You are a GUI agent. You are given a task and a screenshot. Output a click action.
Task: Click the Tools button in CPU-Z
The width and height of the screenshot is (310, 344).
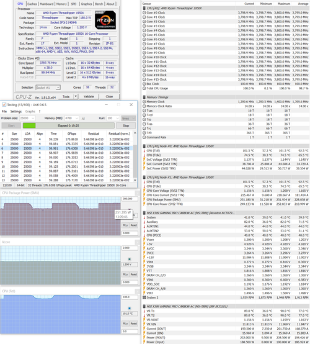[66, 96]
